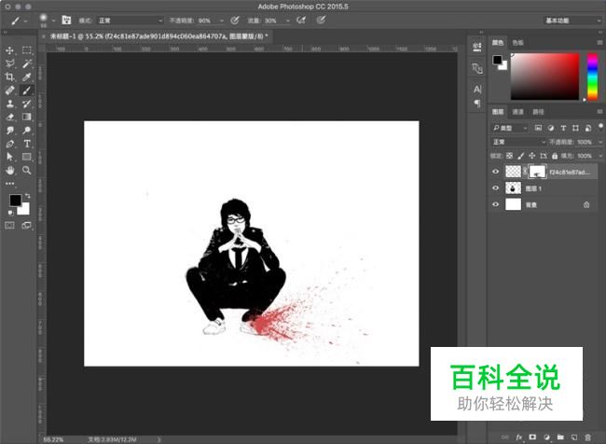This screenshot has width=606, height=444.
Task: Select the Brush tool in toolbox
Action: [27, 90]
